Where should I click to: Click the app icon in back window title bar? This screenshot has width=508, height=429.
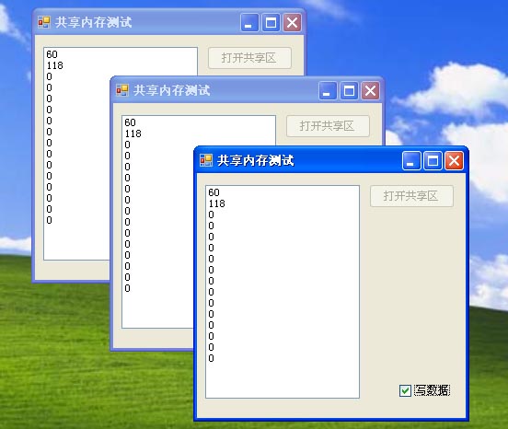click(x=44, y=22)
